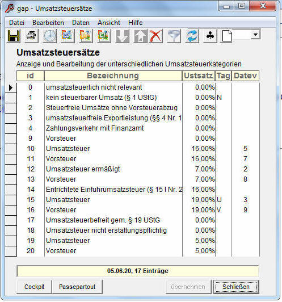Click the blue refresh arrows icon

click(x=192, y=36)
